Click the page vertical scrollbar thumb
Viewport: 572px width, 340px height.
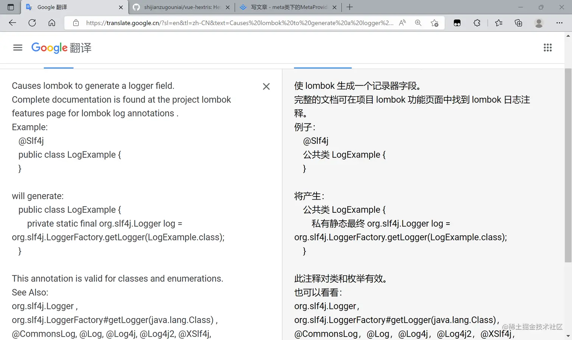[x=568, y=165]
